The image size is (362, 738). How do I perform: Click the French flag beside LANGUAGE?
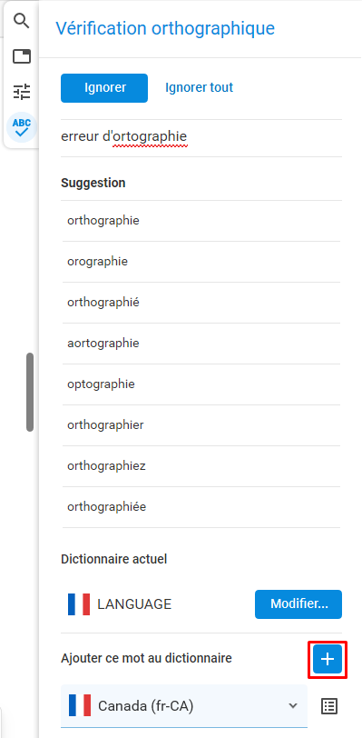tap(79, 604)
